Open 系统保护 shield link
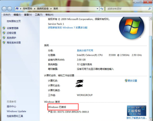153x121 pixels. tap(11, 38)
